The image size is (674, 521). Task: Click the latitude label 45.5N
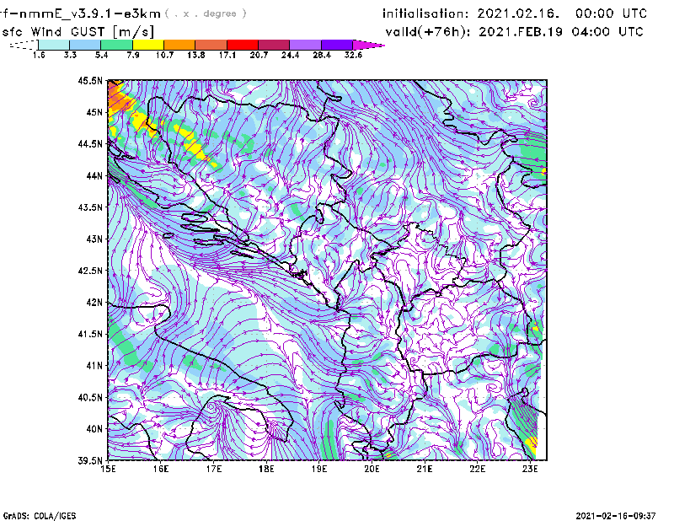click(x=90, y=80)
